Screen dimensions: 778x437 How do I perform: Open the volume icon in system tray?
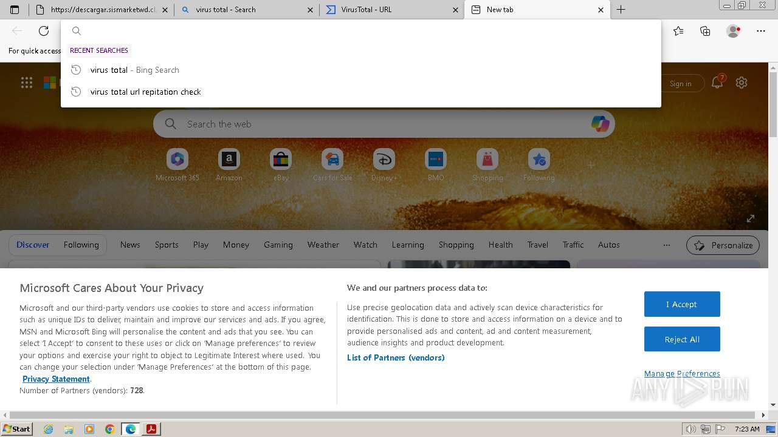click(692, 429)
